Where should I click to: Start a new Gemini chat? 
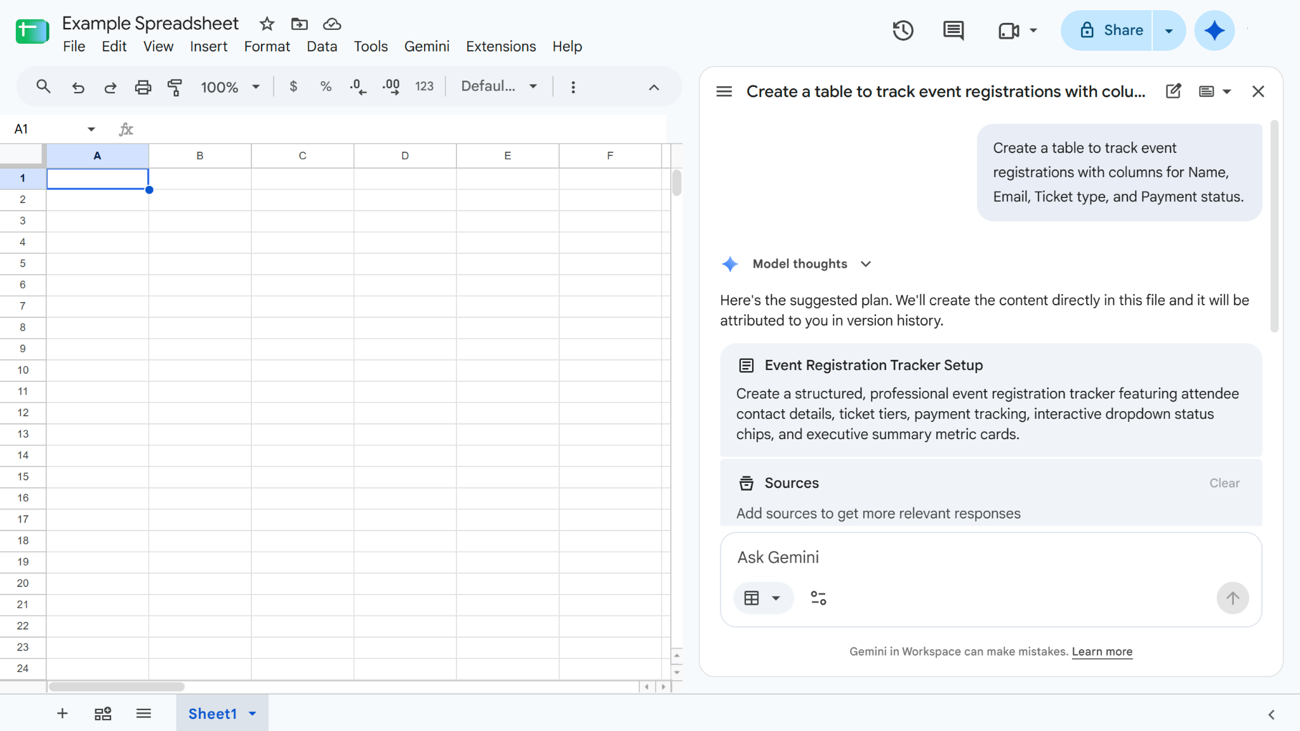1174,91
